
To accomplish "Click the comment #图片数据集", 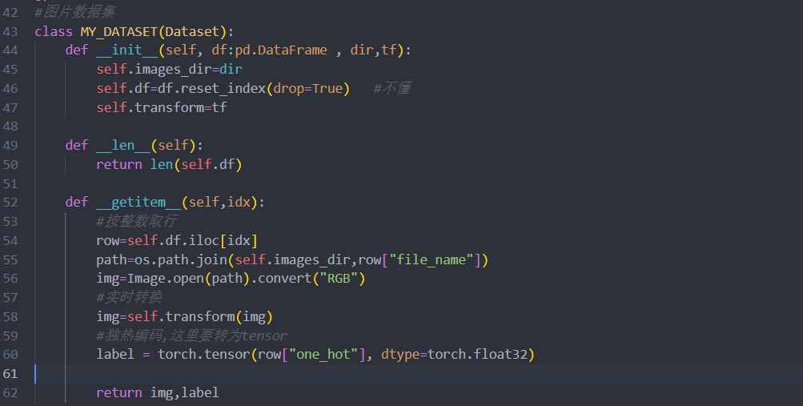I will [74, 12].
